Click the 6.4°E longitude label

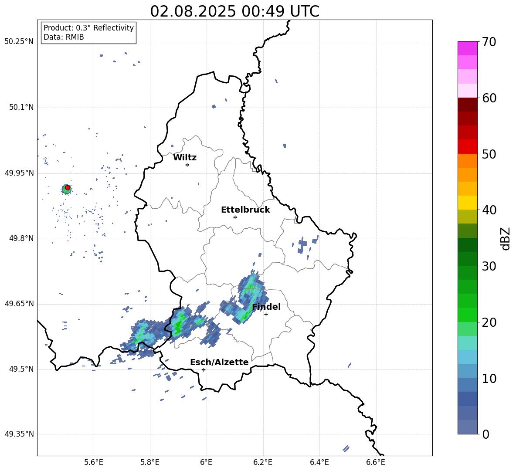(319, 462)
